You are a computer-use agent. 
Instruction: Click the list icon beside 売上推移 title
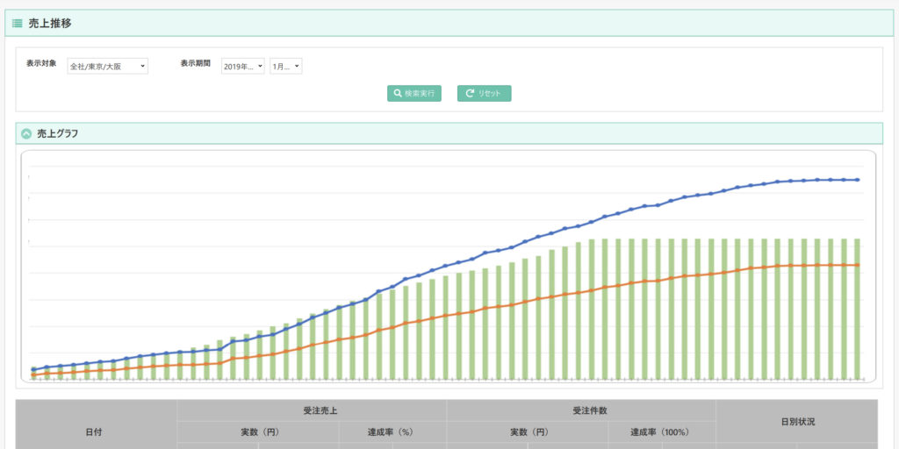[x=18, y=24]
